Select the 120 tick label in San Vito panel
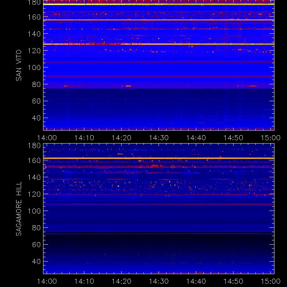The width and height of the screenshot is (287, 287). tap(34, 51)
